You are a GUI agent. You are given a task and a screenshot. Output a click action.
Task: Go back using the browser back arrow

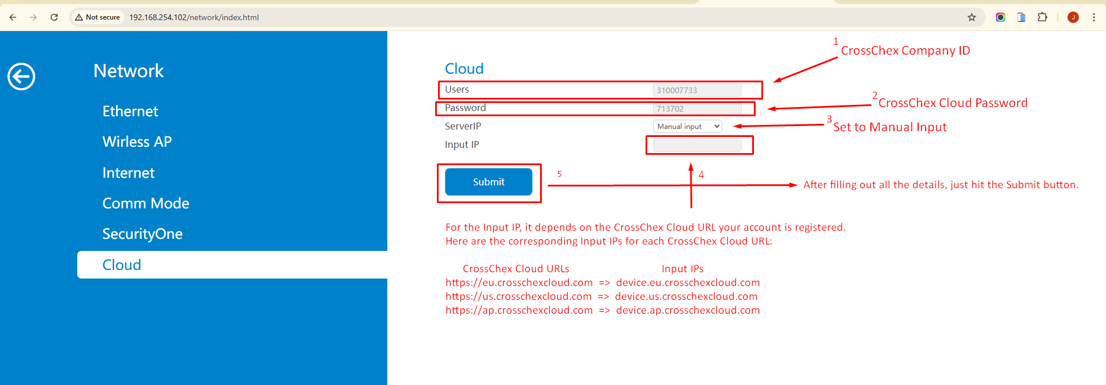pyautogui.click(x=13, y=17)
